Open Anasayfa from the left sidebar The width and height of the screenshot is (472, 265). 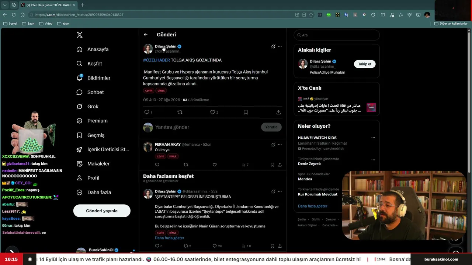(x=93, y=49)
